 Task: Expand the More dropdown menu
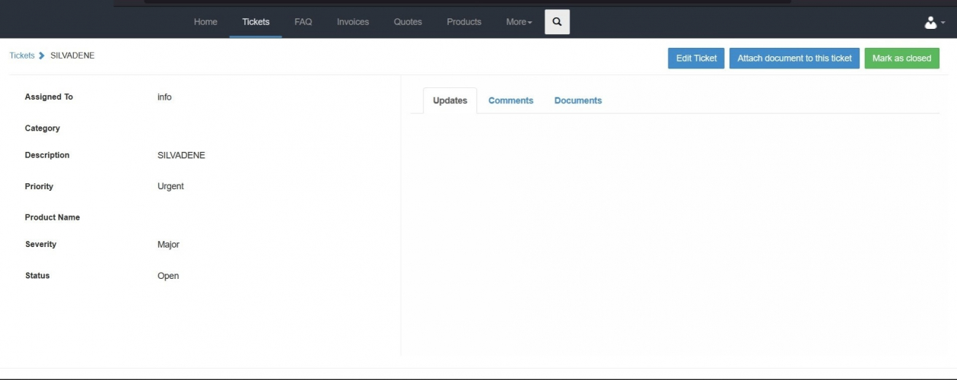(519, 22)
